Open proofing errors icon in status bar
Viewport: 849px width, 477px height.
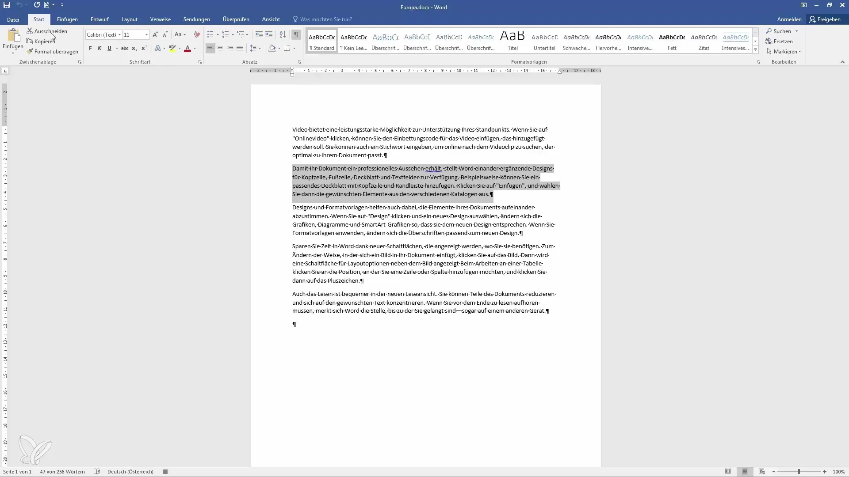(x=97, y=472)
